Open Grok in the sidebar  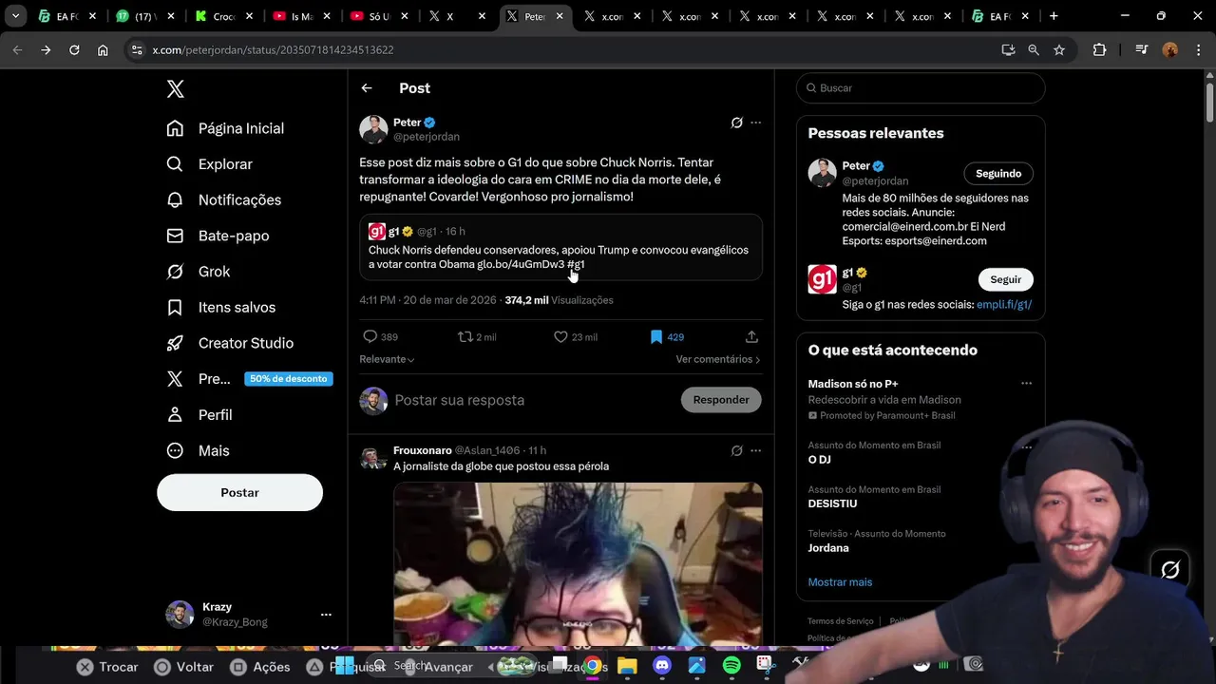click(x=199, y=272)
